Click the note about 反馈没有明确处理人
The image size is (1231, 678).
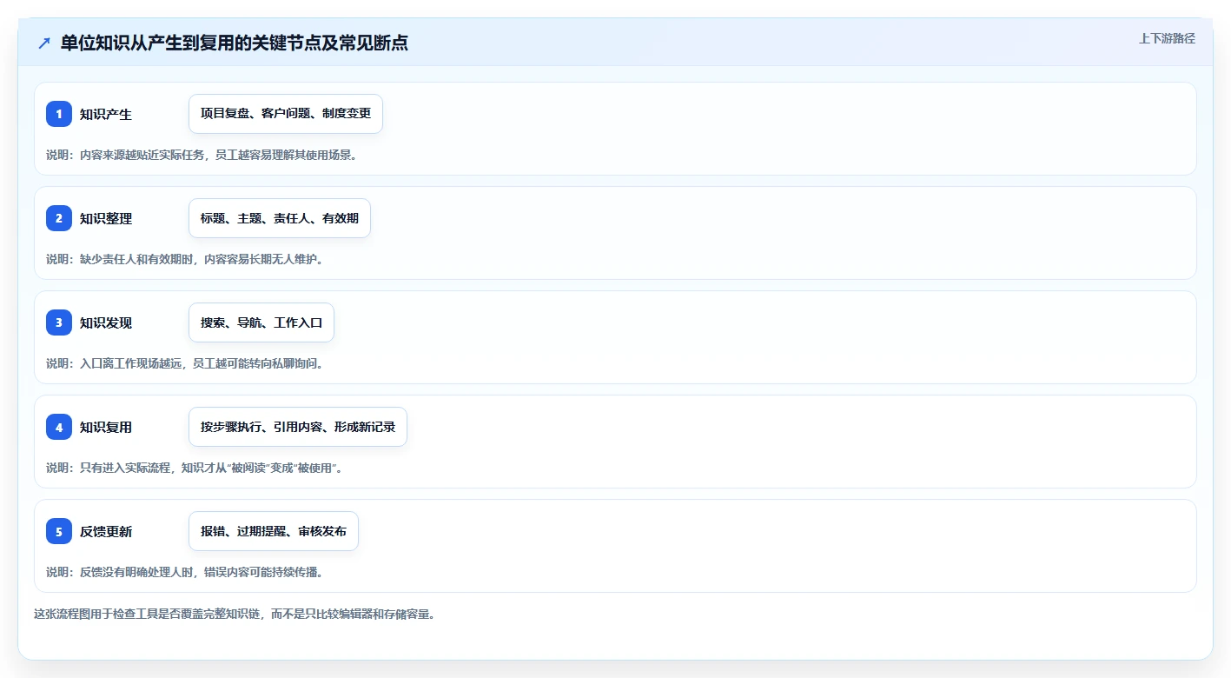tap(184, 572)
